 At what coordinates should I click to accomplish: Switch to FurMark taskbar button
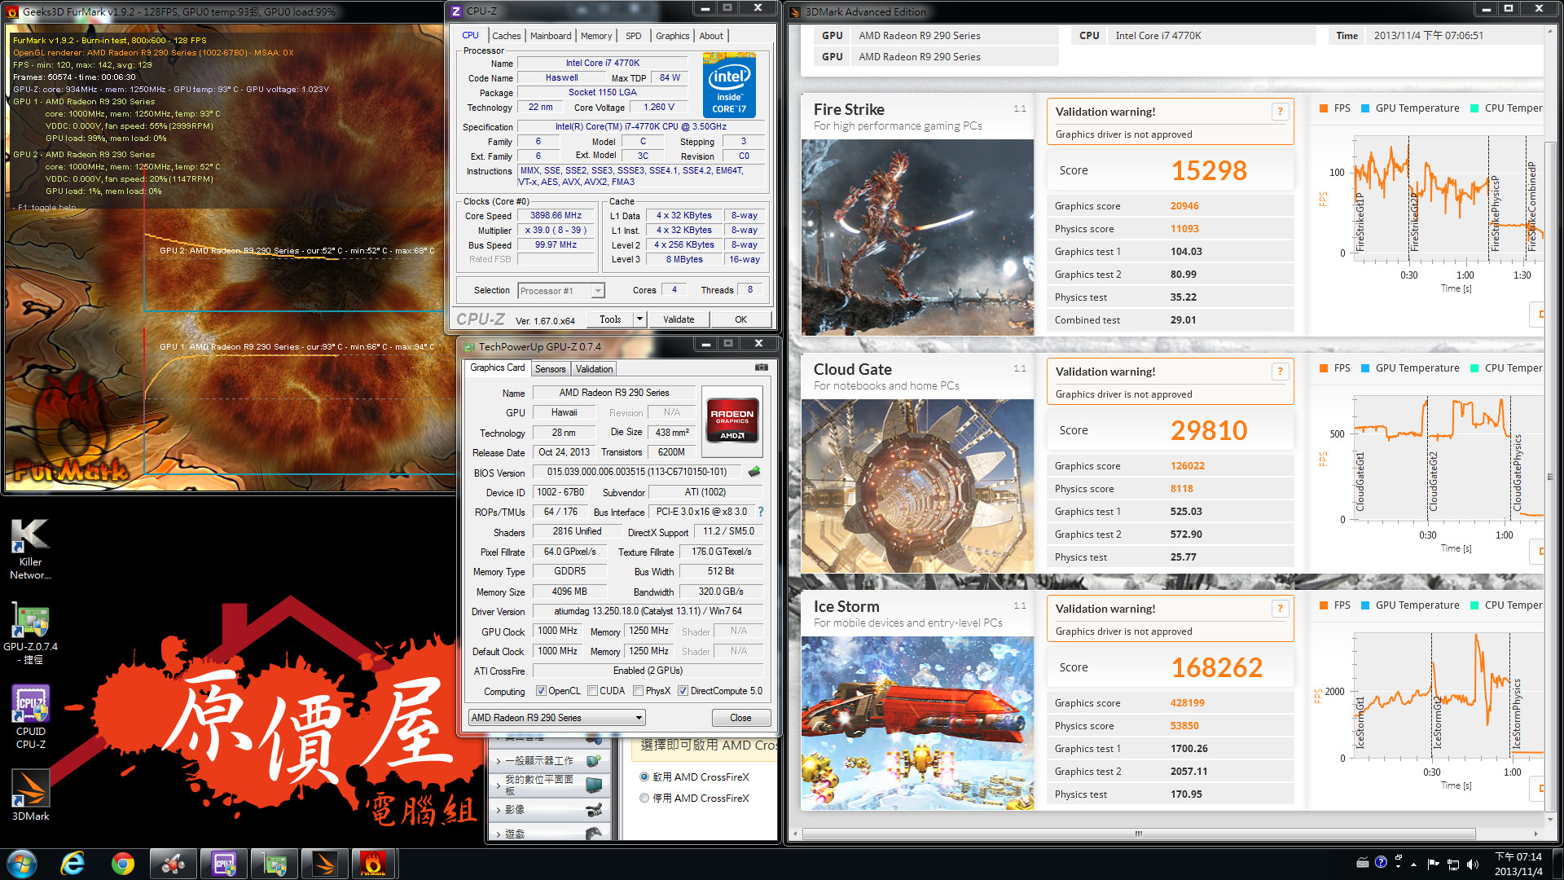pos(374,864)
